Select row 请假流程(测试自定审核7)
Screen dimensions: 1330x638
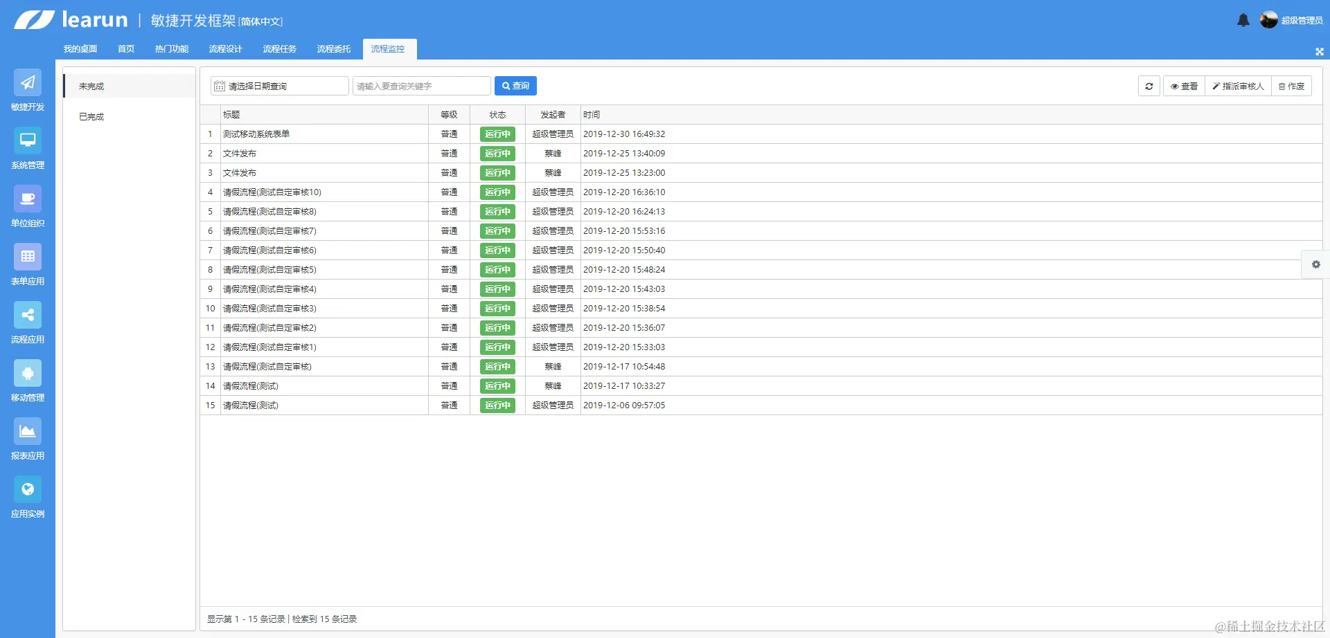(x=761, y=231)
